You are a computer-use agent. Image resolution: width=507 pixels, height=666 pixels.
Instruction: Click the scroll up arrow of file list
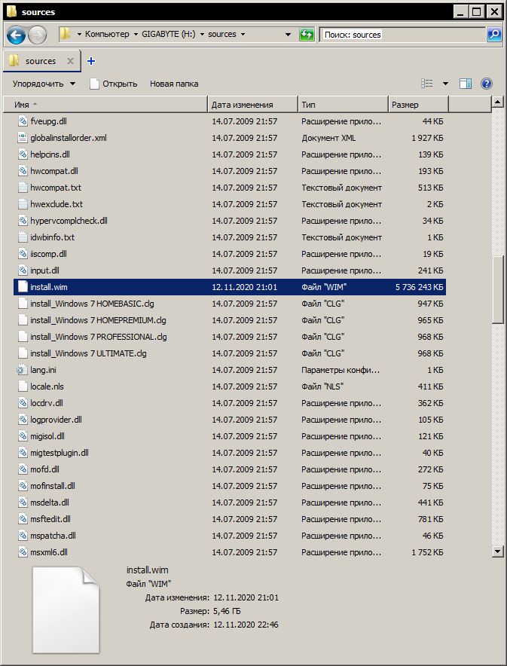click(497, 102)
